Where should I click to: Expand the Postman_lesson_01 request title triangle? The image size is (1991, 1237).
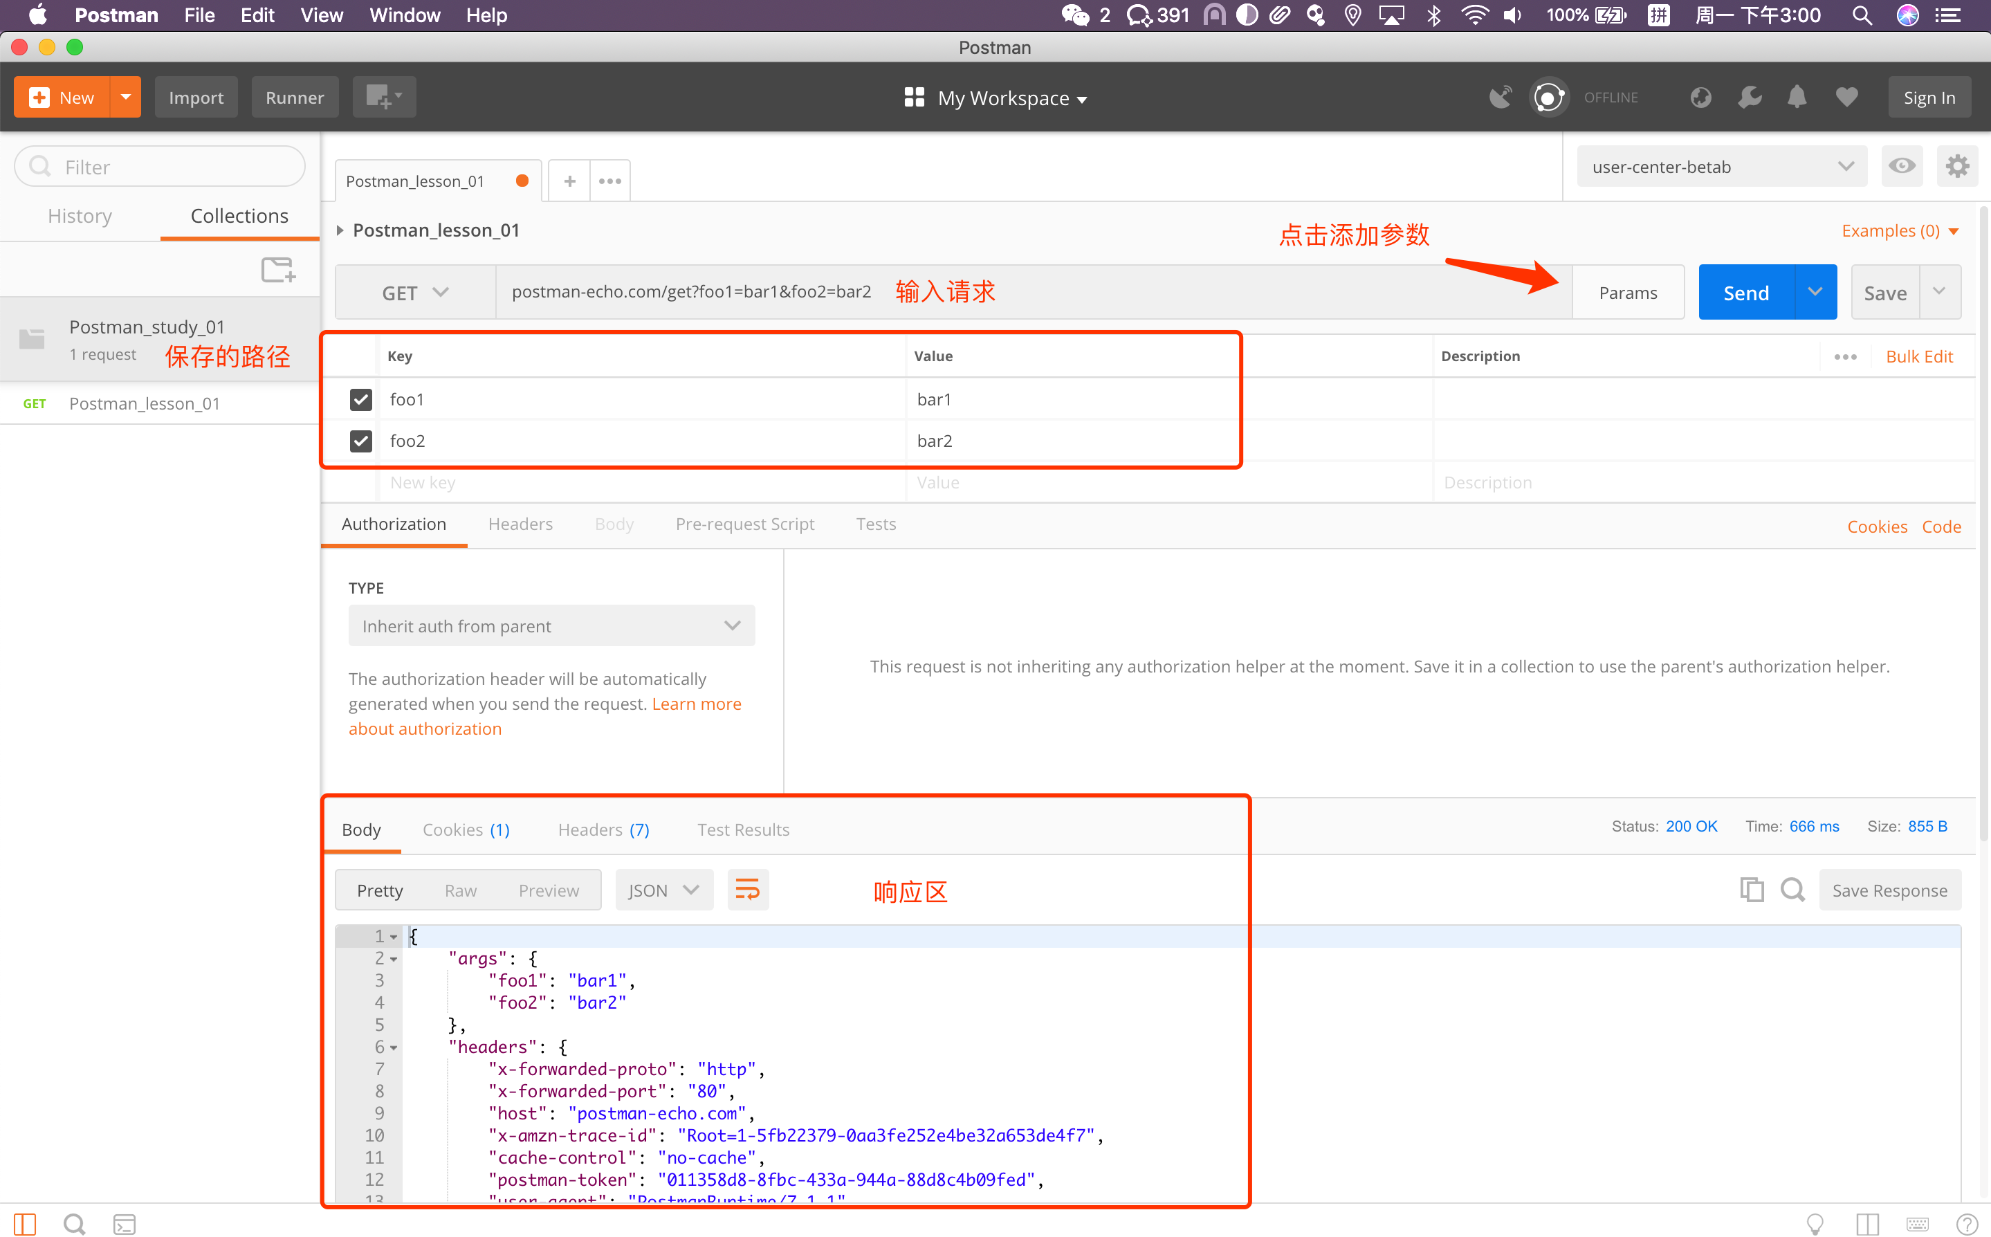tap(340, 230)
